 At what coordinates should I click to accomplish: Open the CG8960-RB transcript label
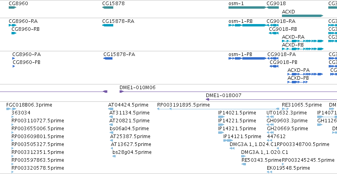26,29
